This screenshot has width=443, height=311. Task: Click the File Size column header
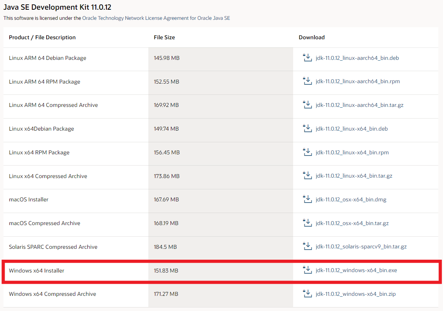[164, 37]
